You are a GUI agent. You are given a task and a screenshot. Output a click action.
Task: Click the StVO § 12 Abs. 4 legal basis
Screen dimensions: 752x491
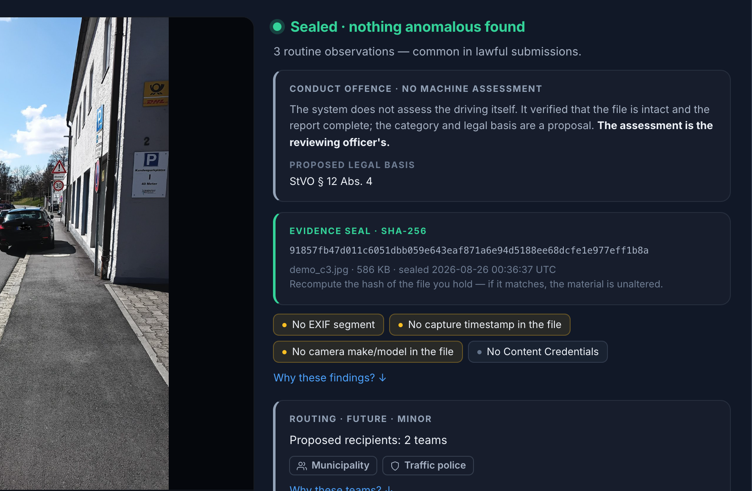tap(331, 182)
